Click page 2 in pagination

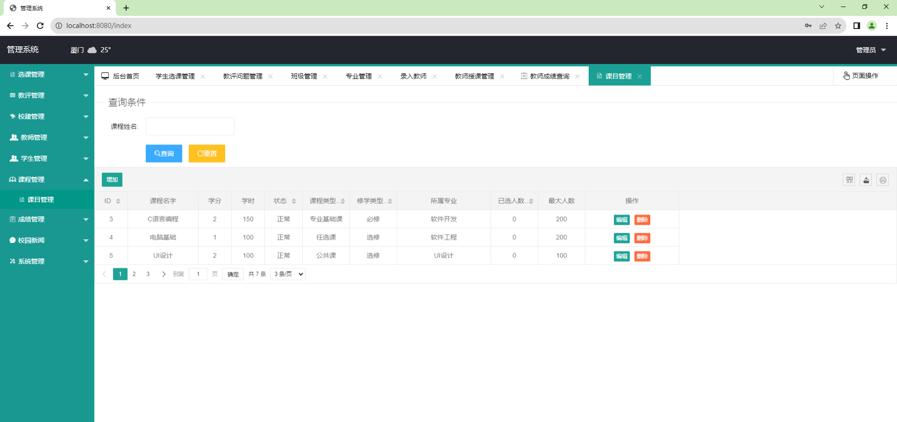pos(134,274)
